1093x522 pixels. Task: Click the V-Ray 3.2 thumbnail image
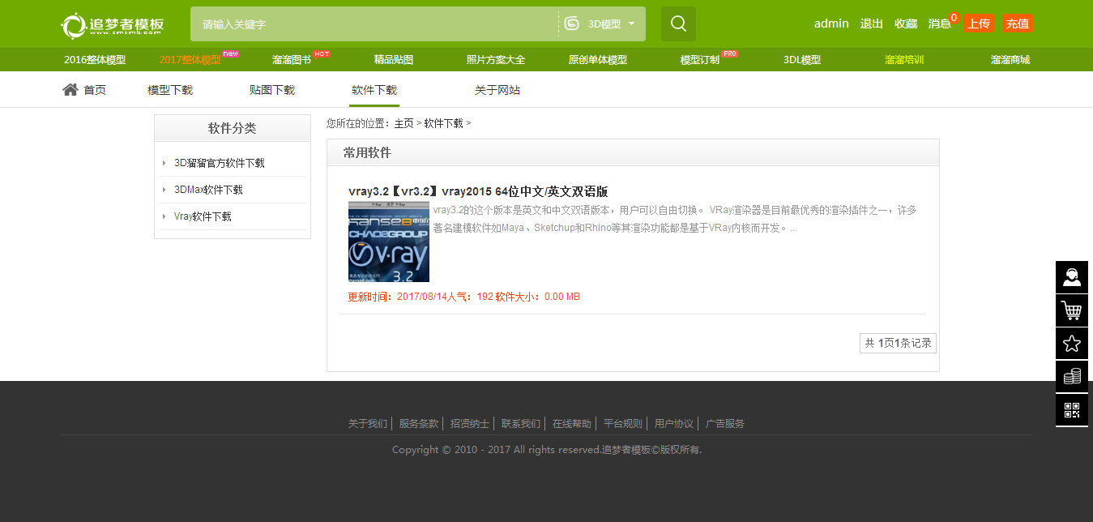[389, 242]
